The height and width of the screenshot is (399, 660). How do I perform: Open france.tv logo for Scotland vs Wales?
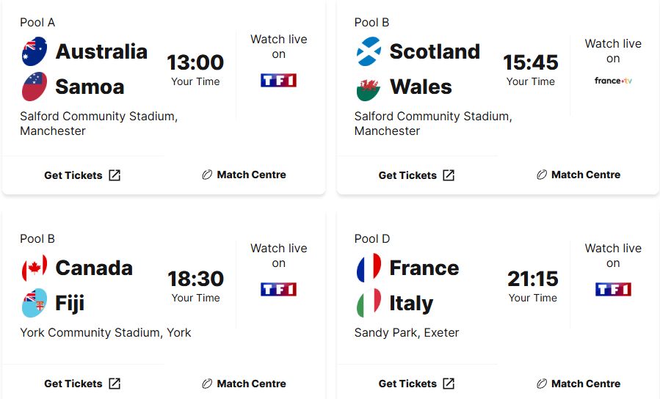613,81
